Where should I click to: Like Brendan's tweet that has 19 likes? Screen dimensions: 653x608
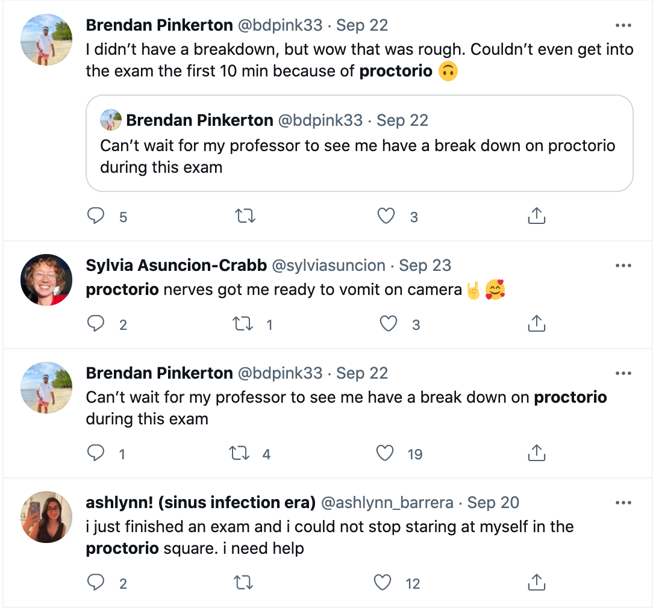coord(385,453)
